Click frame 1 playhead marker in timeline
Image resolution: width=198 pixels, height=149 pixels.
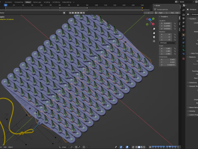coord(5,5)
